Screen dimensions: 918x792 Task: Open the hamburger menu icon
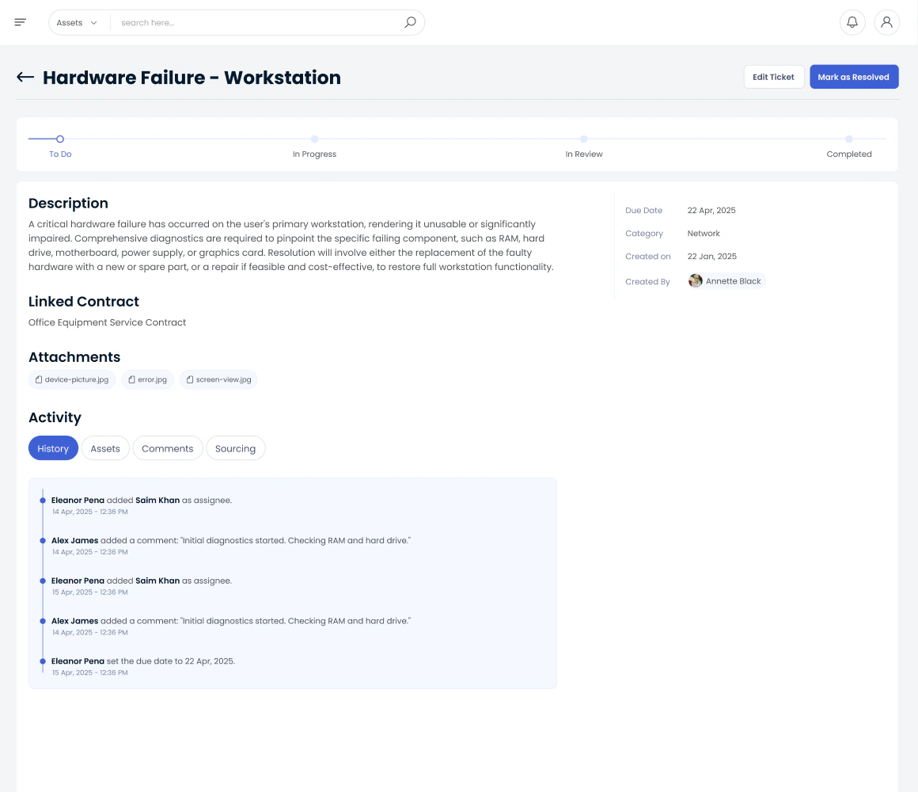[21, 22]
